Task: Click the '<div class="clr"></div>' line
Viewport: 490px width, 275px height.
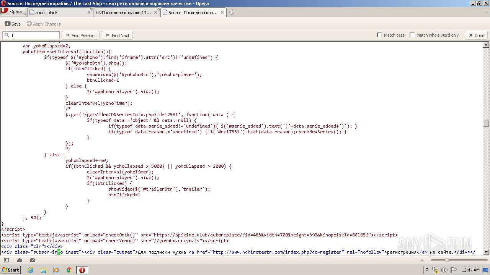Action: pyautogui.click(x=32, y=246)
